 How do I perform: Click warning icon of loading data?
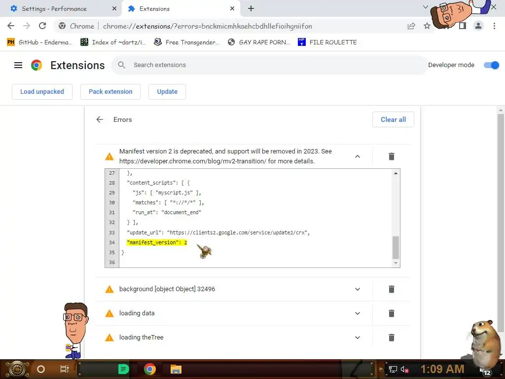click(x=109, y=313)
